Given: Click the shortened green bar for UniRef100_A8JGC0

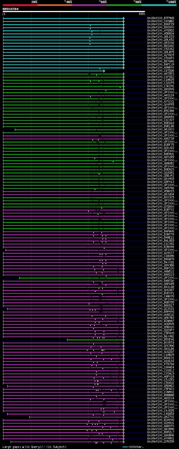Looking at the screenshot, I should pyautogui.click(x=69, y=130).
